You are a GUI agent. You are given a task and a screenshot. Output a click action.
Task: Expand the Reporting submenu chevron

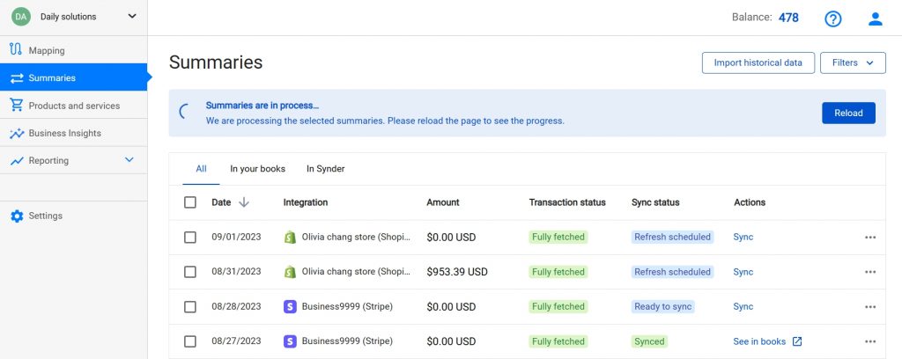point(129,159)
